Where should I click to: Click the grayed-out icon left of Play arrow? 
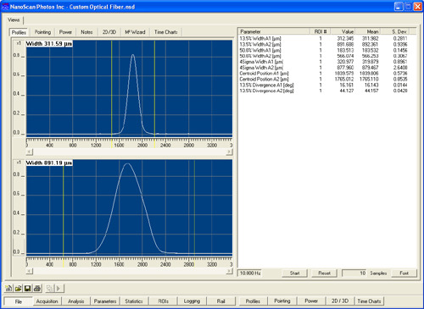[x=50, y=288]
